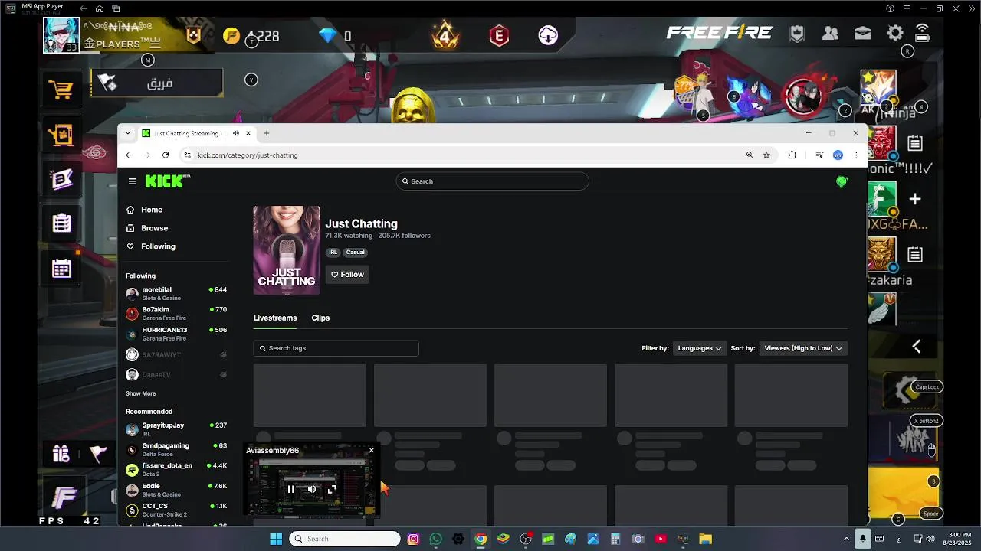Open File Explorer from the taskbar
Viewport: 981px width, 551px height.
coord(705,539)
